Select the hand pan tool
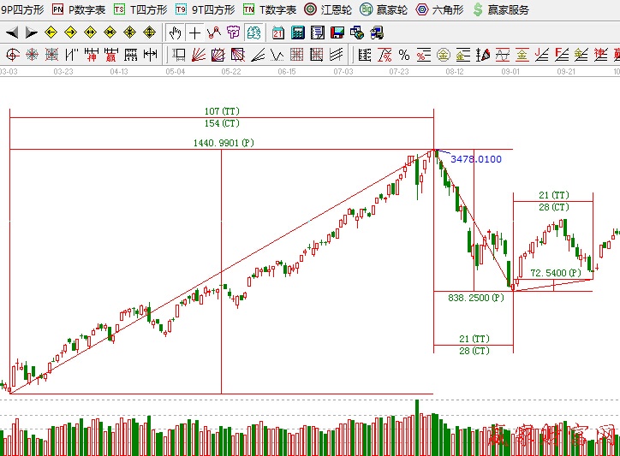The width and height of the screenshot is (620, 456). pos(176,33)
